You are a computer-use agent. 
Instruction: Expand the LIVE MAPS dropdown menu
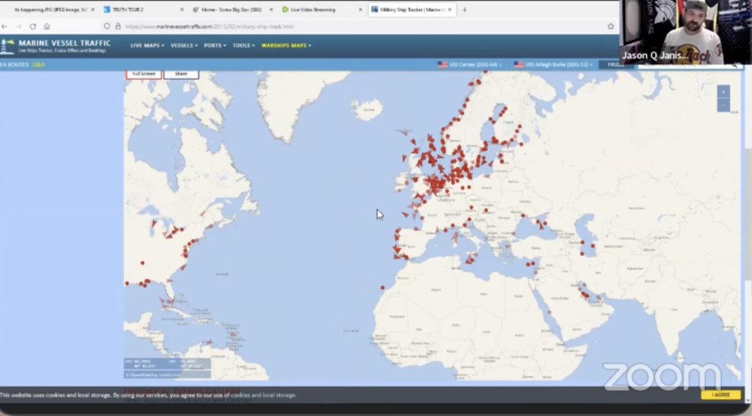pyautogui.click(x=147, y=46)
